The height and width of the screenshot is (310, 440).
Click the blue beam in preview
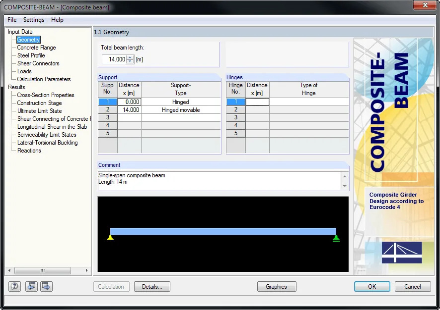pyautogui.click(x=223, y=231)
